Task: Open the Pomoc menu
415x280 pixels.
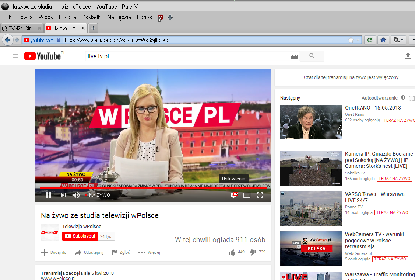Action: (145, 17)
